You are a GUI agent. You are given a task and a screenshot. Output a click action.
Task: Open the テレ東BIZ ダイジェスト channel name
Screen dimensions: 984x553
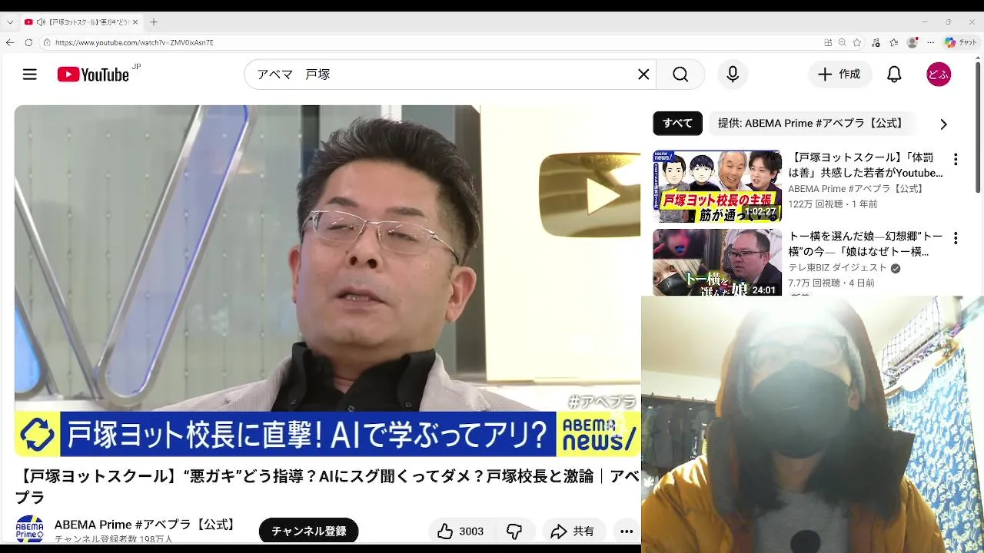(x=837, y=267)
